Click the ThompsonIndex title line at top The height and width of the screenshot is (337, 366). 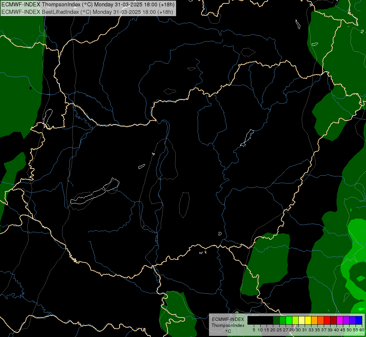point(88,4)
